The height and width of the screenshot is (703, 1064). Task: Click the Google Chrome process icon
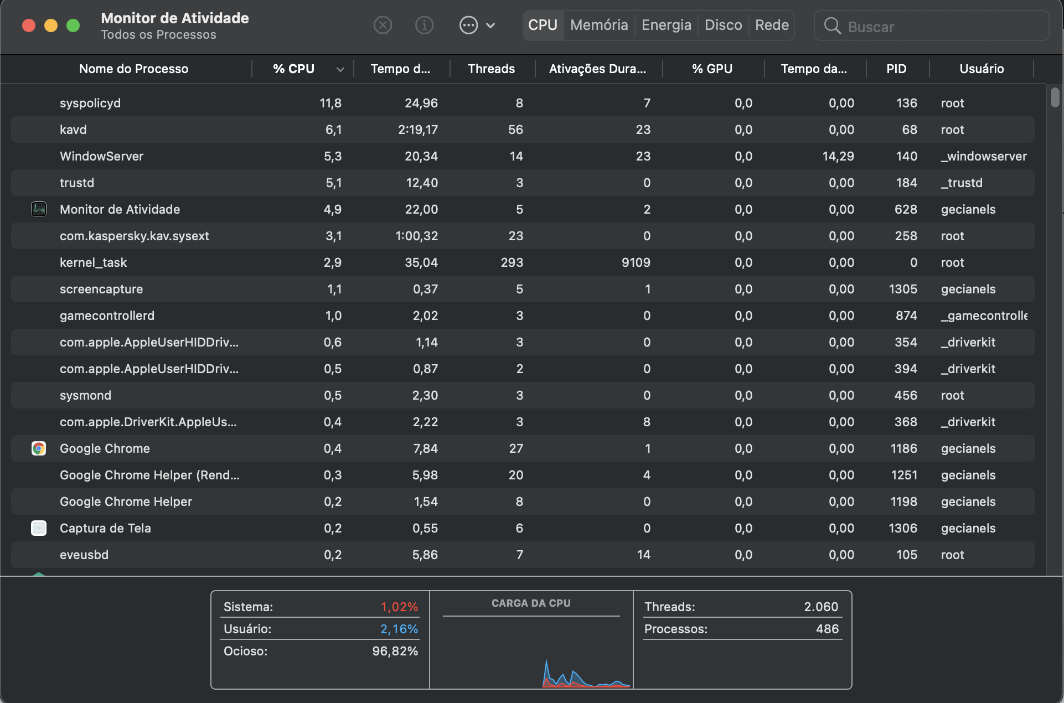(x=39, y=448)
